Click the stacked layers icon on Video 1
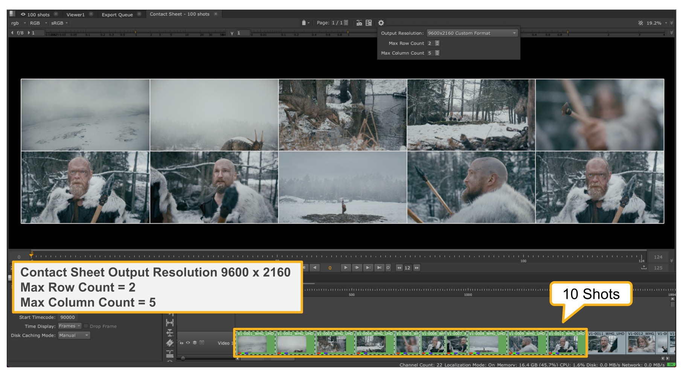The width and height of the screenshot is (683, 376). [195, 343]
